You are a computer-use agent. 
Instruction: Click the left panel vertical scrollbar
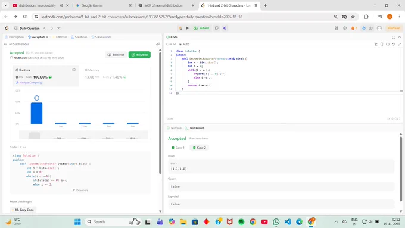coord(160,113)
